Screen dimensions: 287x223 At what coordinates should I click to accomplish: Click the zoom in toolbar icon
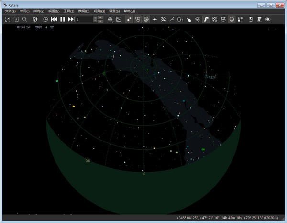(7, 19)
